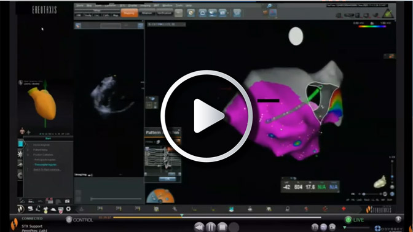Click the shield icon in bottom toolbar
Image resolution: width=413 pixels, height=232 pixels.
(61, 210)
